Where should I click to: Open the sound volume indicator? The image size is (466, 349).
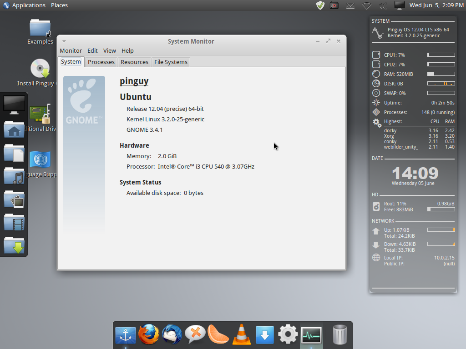click(383, 5)
